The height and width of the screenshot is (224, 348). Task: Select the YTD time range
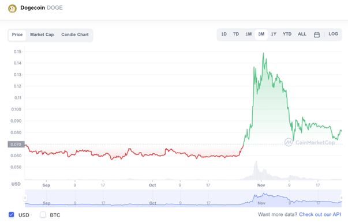click(287, 35)
